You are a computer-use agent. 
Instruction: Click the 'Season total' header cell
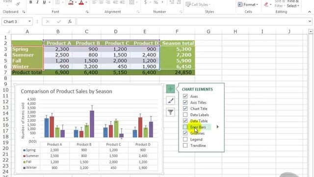tap(177, 43)
